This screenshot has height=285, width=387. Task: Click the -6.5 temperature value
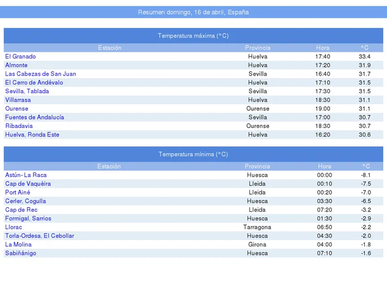tap(366, 201)
